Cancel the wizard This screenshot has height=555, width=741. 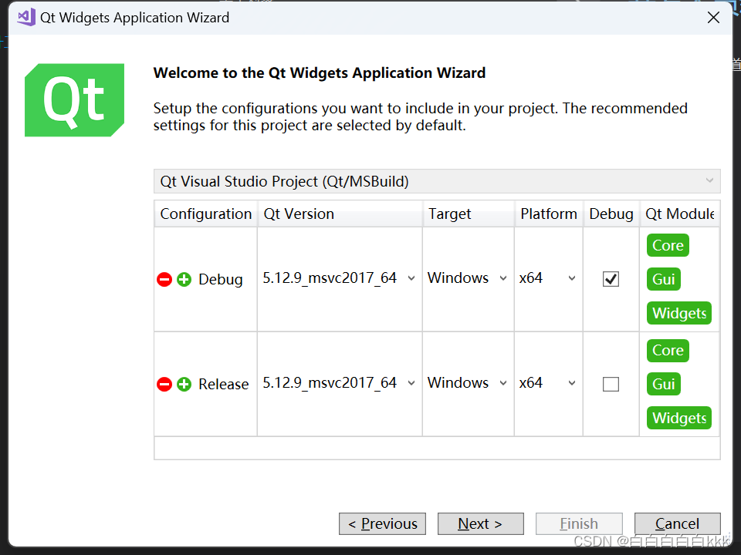tap(677, 524)
